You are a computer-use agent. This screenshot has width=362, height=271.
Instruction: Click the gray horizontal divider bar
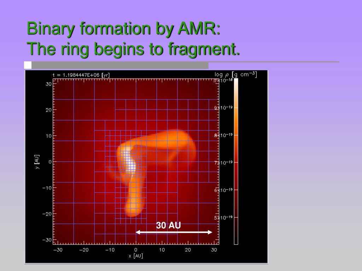pyautogui.click(x=120, y=65)
